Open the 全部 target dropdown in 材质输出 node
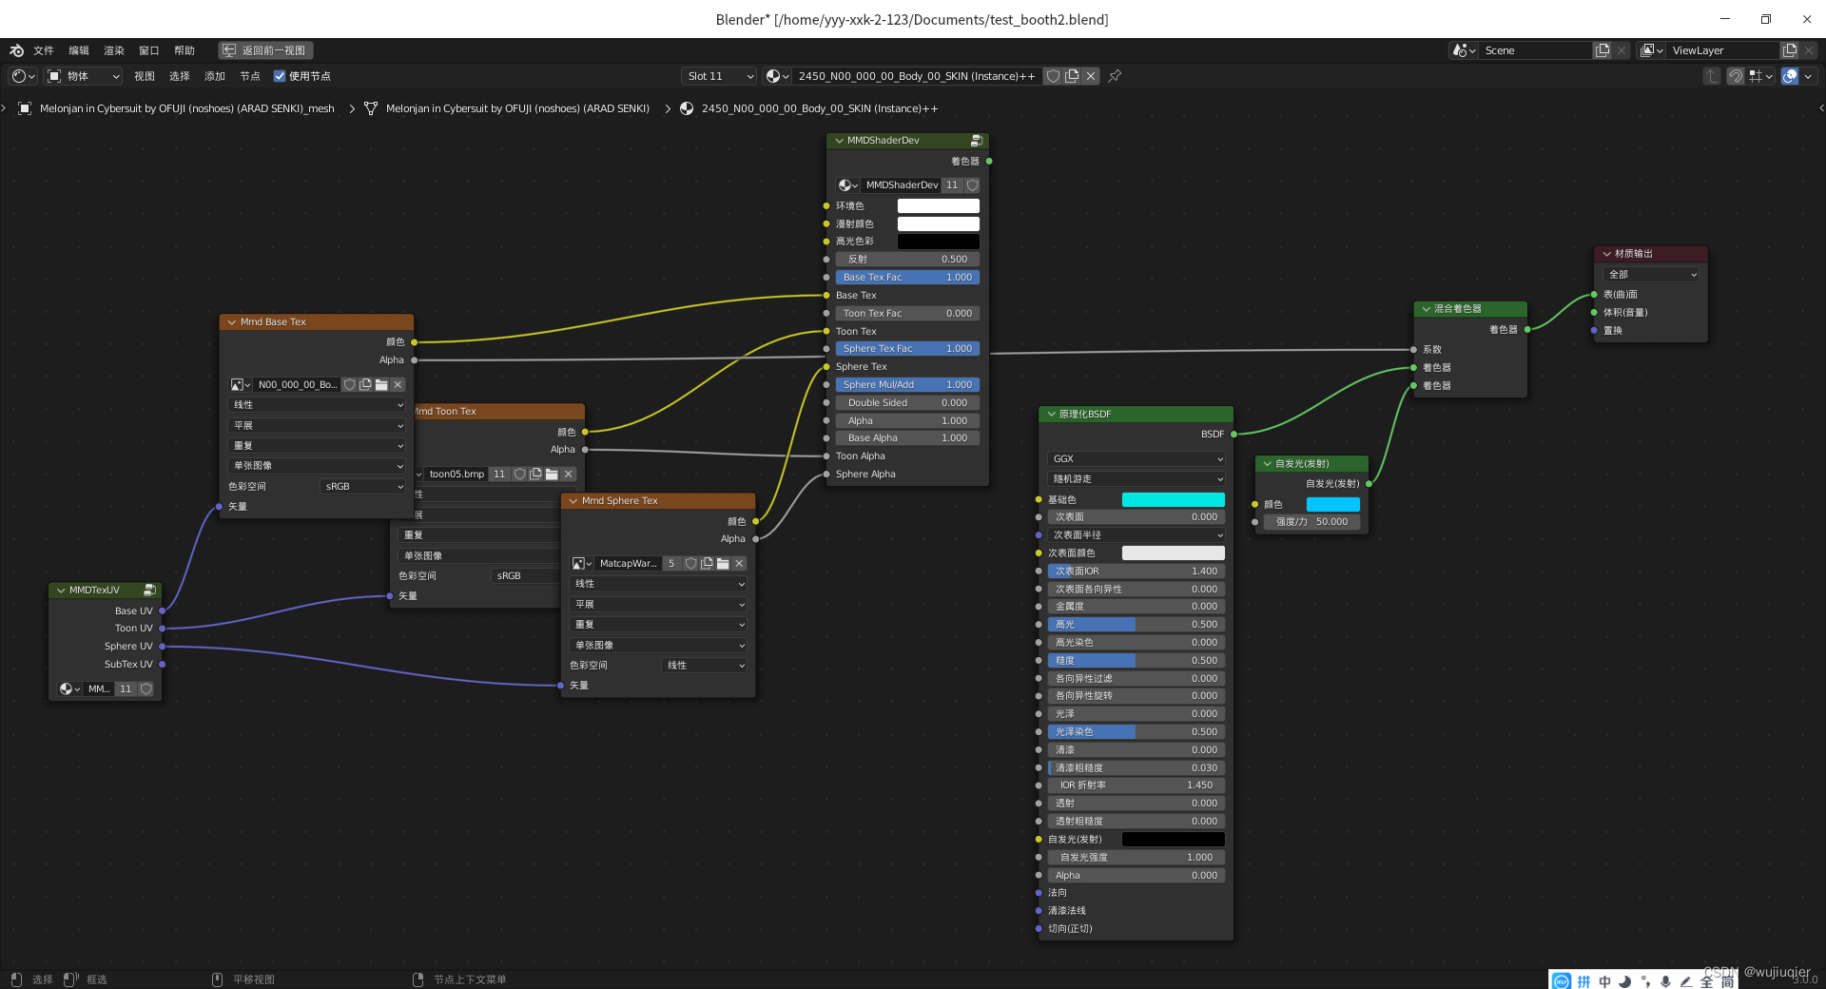The image size is (1826, 989). coord(1651,275)
